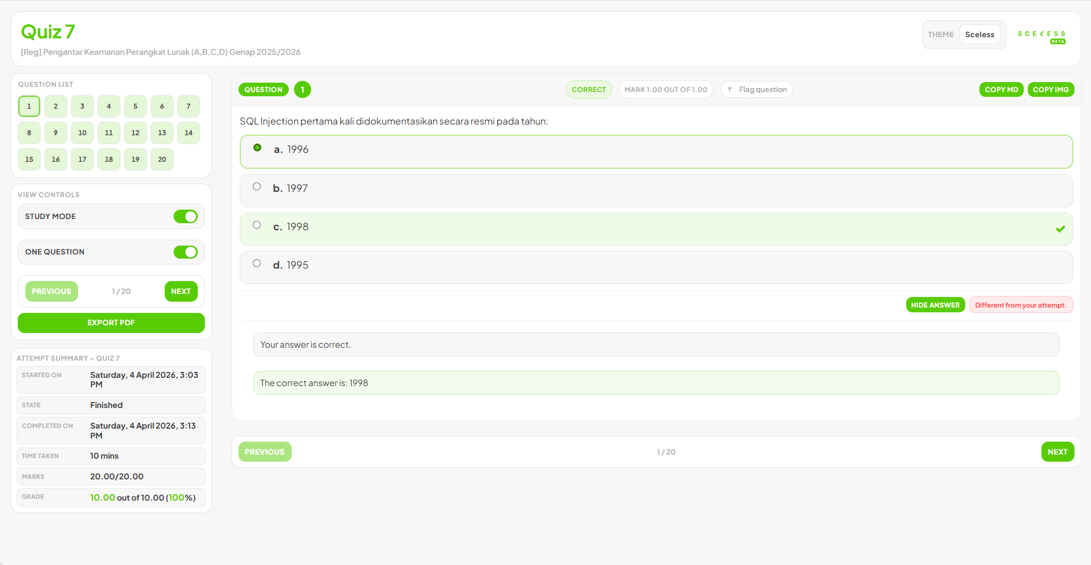Go to question 1 in question list

click(29, 106)
